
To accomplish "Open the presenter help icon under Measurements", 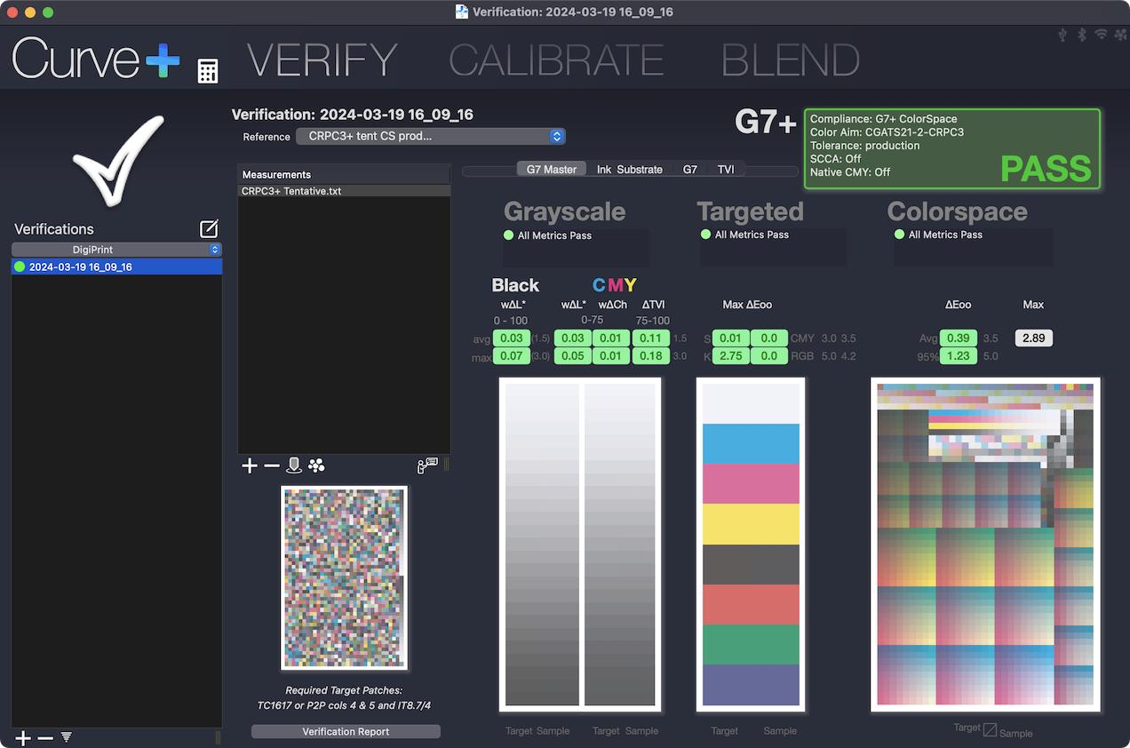I will 427,466.
